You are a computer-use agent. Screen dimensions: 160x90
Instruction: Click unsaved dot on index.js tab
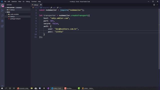click(x=41, y=5)
